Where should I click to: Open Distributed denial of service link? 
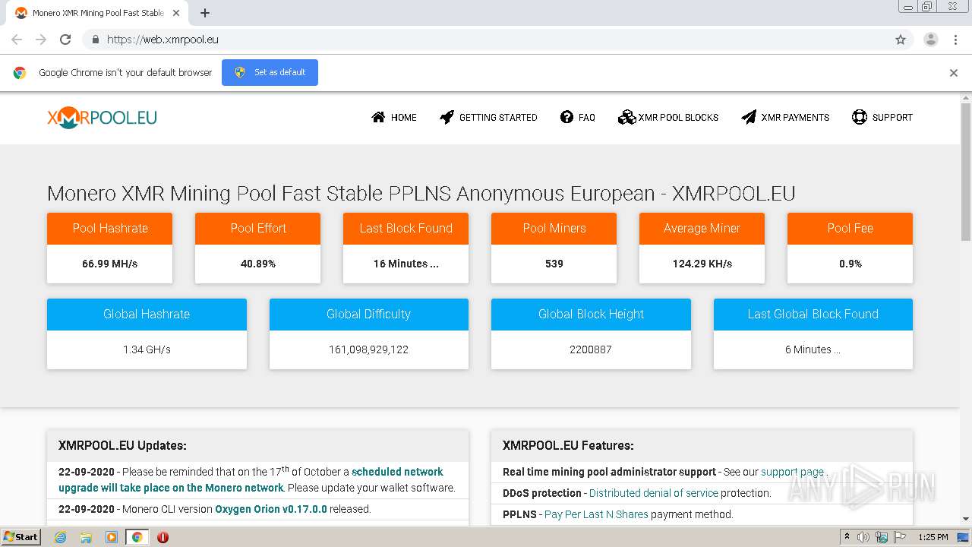[653, 493]
